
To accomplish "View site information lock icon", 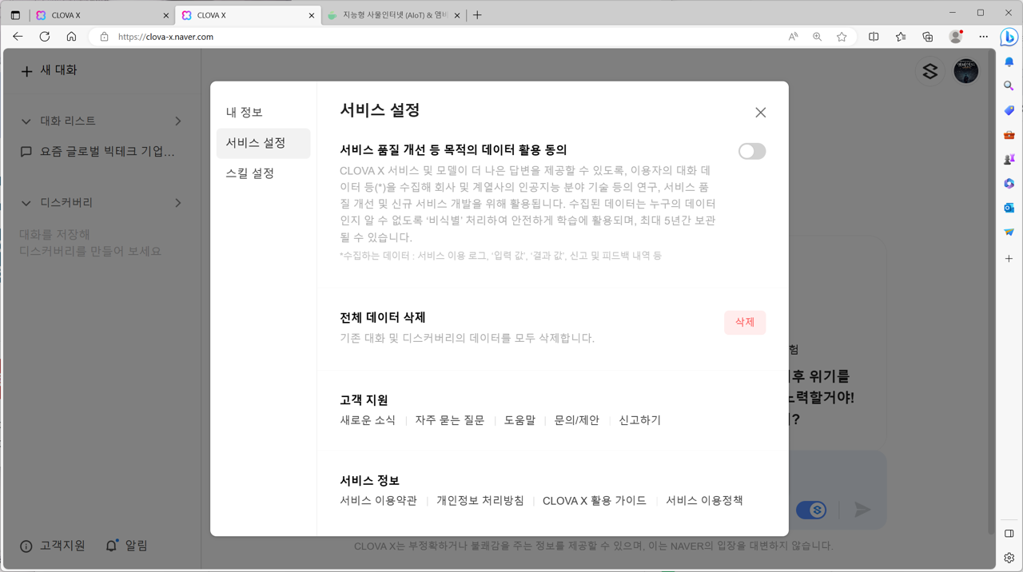I will coord(104,37).
